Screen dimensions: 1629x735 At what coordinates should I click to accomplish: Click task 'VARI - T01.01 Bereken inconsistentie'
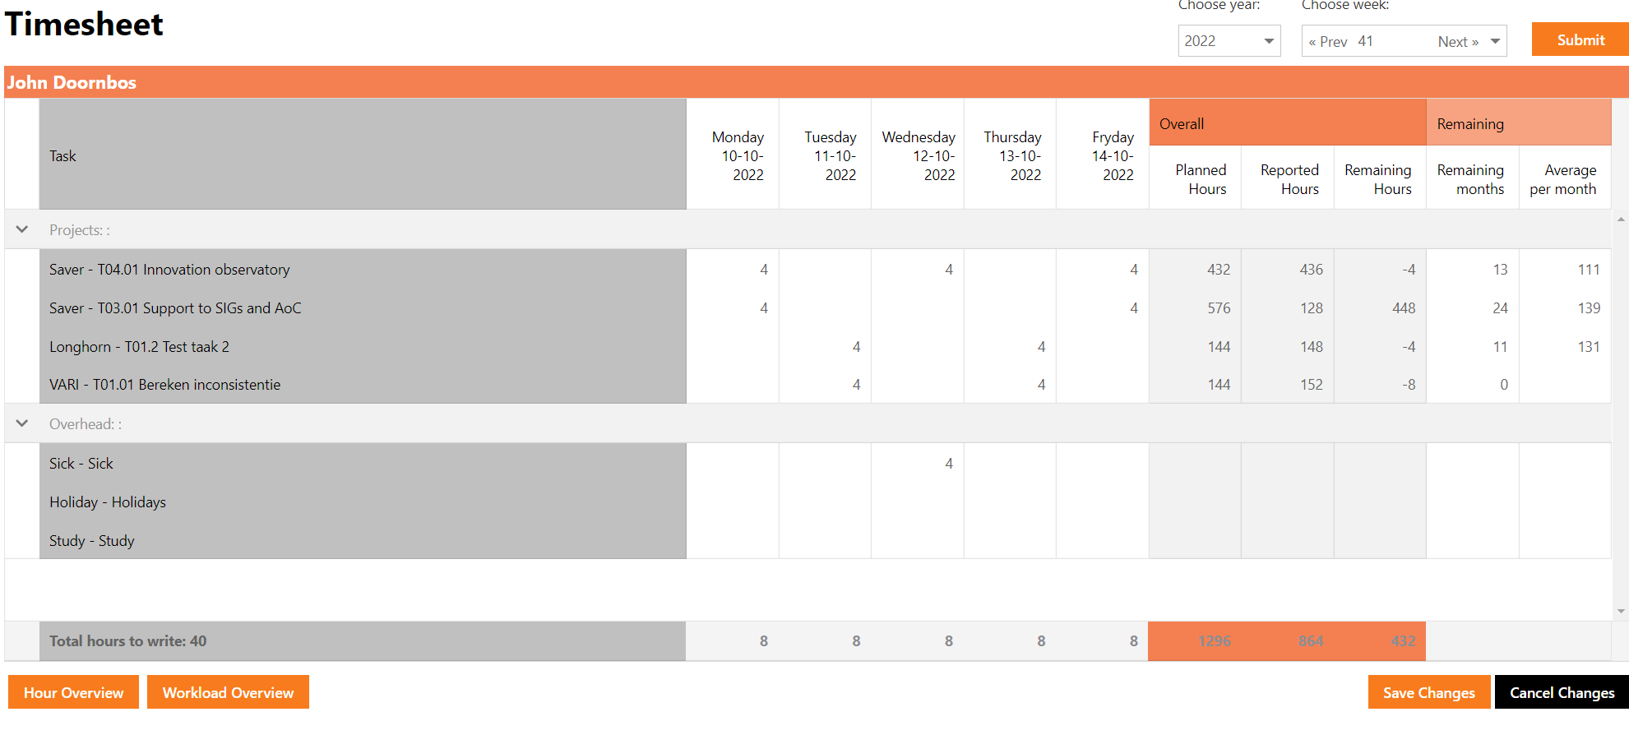click(164, 384)
